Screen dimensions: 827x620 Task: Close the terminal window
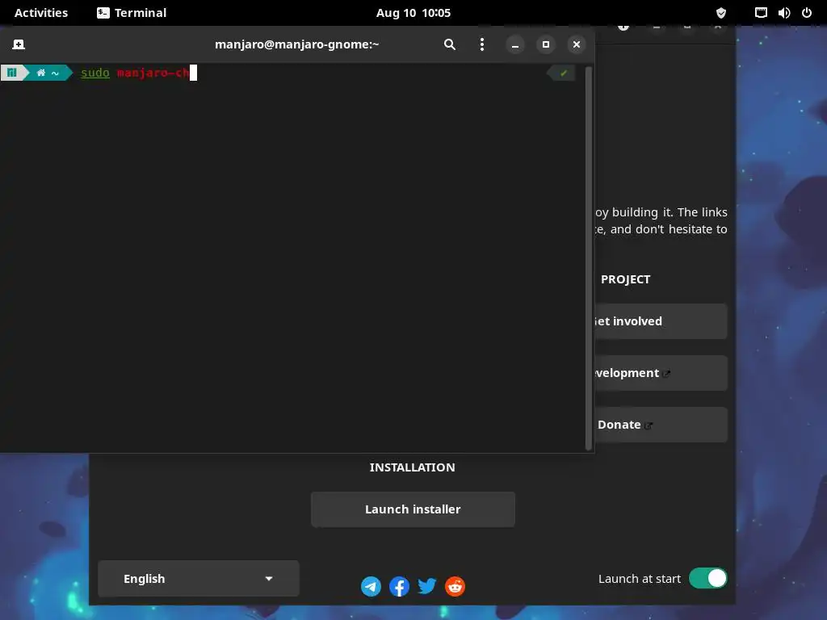coord(577,45)
